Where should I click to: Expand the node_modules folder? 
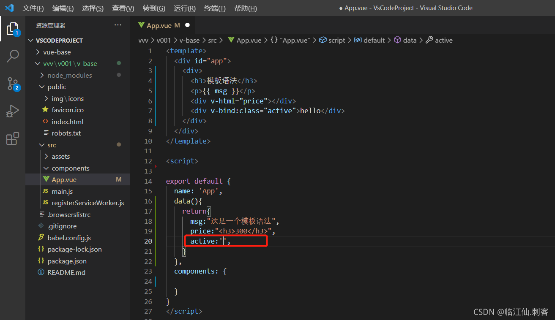[x=42, y=75]
